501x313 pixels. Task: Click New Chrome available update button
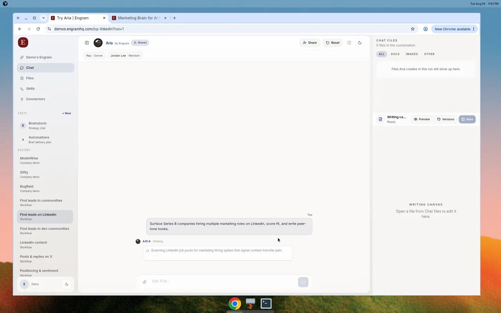tap(455, 29)
